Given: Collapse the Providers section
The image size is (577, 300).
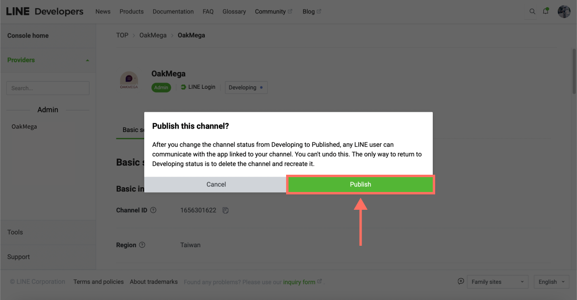Looking at the screenshot, I should click(x=87, y=60).
